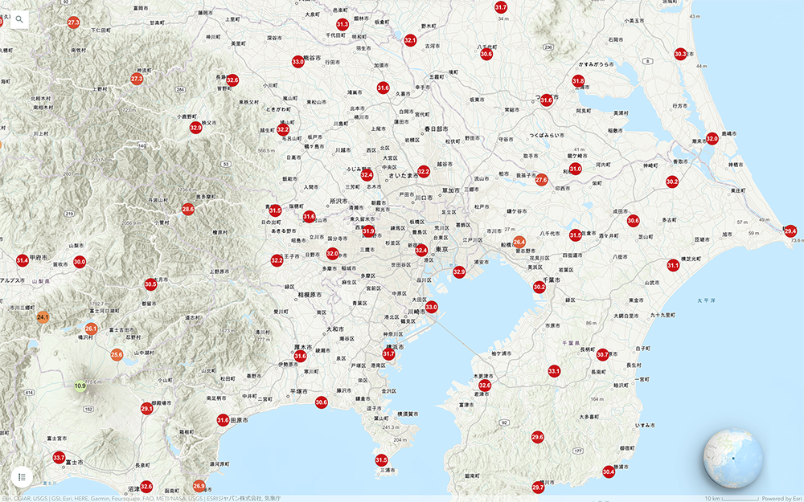The height and width of the screenshot is (502, 804).
Task: Click the orange 26.4 marker near Funabashi
Action: click(x=519, y=241)
